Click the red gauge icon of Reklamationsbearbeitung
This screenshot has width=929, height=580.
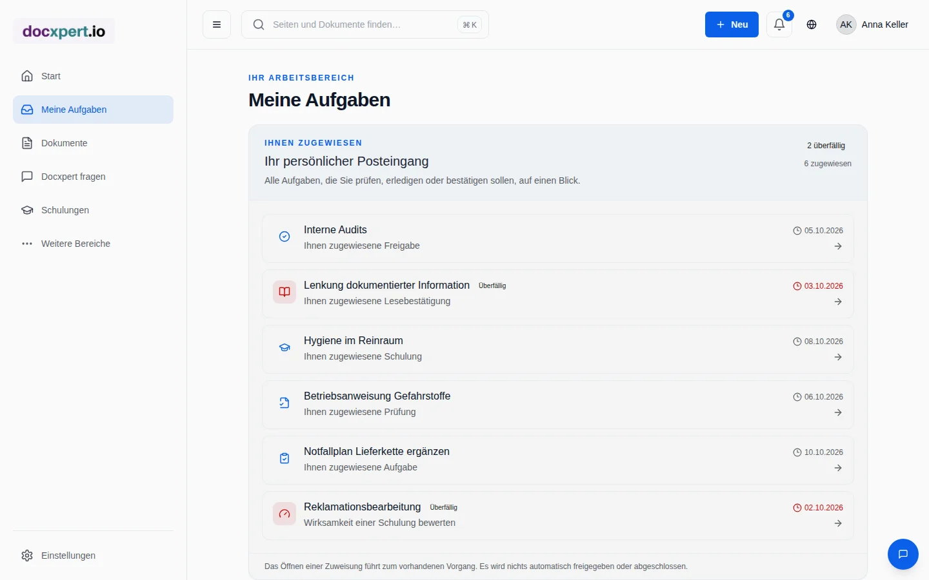(x=285, y=514)
